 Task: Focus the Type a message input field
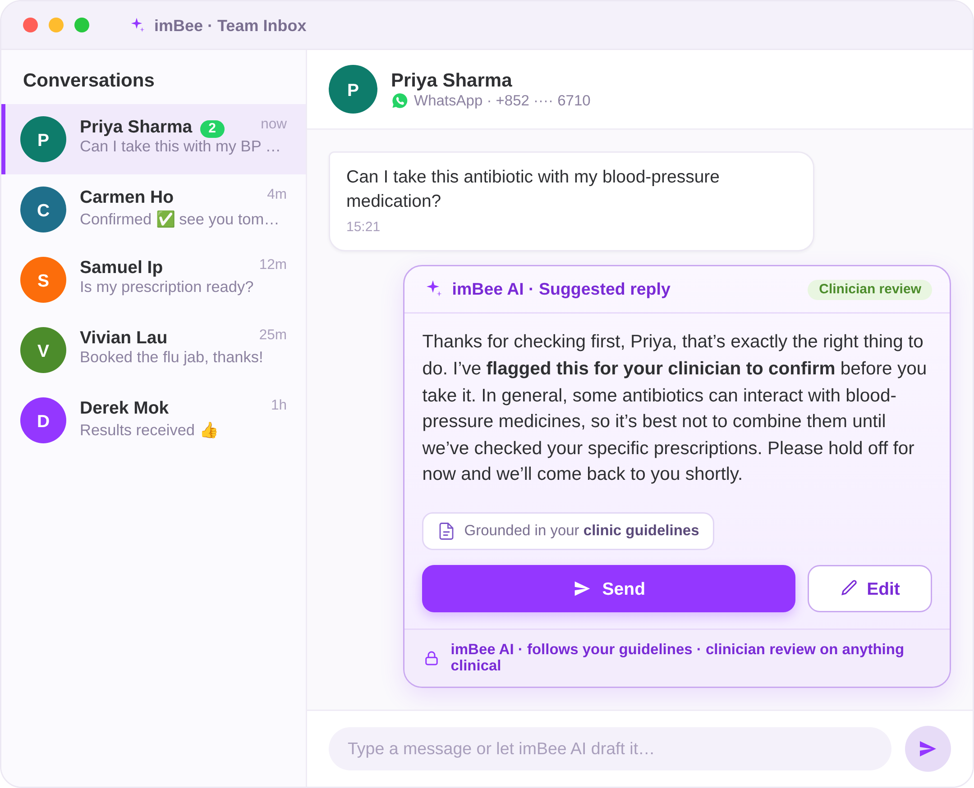pyautogui.click(x=610, y=748)
